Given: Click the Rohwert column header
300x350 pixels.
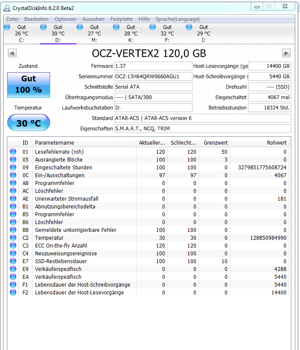Looking at the screenshot, I should pyautogui.click(x=260, y=142).
